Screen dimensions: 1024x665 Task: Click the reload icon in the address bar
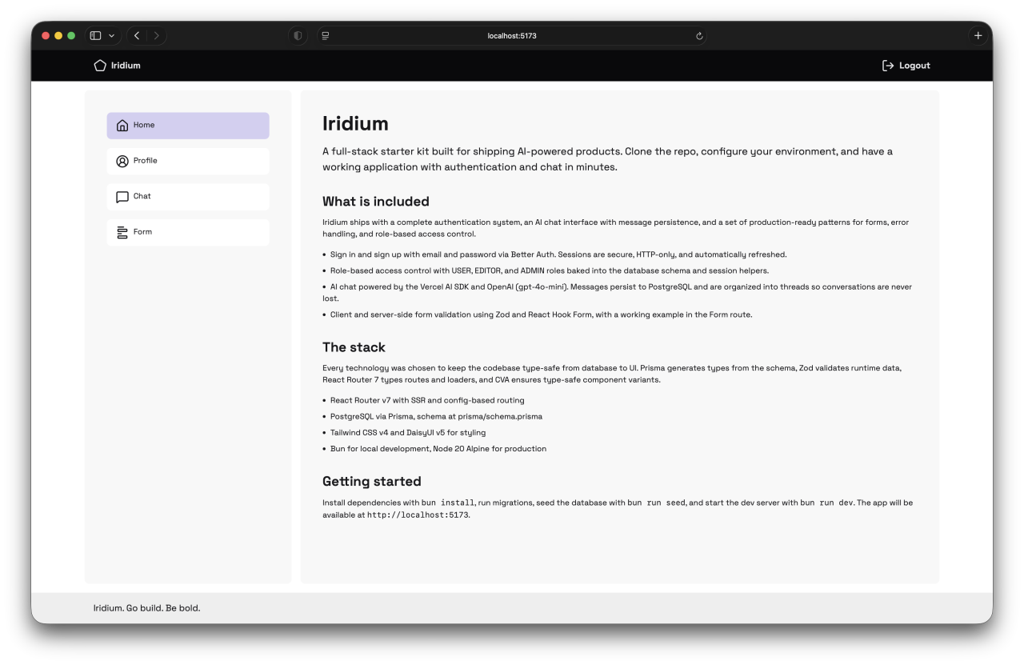point(698,35)
